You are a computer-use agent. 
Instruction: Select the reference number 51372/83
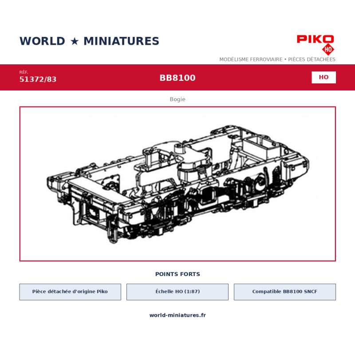(x=38, y=79)
